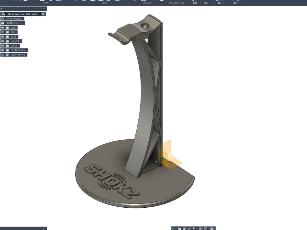
Task: Select the Orbit tool in navigation bar
Action: click(x=173, y=229)
